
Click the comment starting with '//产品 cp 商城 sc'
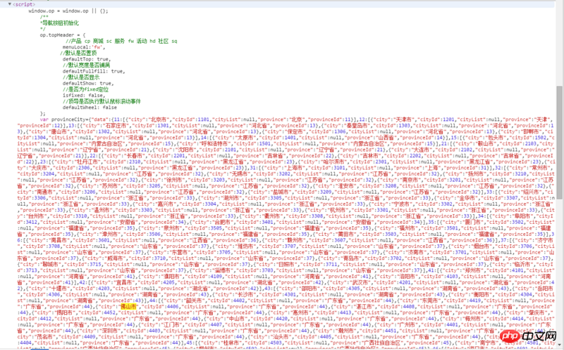point(121,41)
